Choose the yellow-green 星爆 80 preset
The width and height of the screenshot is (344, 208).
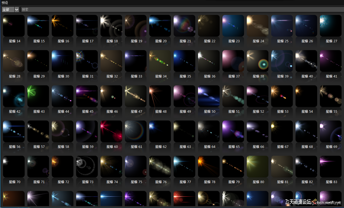click(258, 167)
